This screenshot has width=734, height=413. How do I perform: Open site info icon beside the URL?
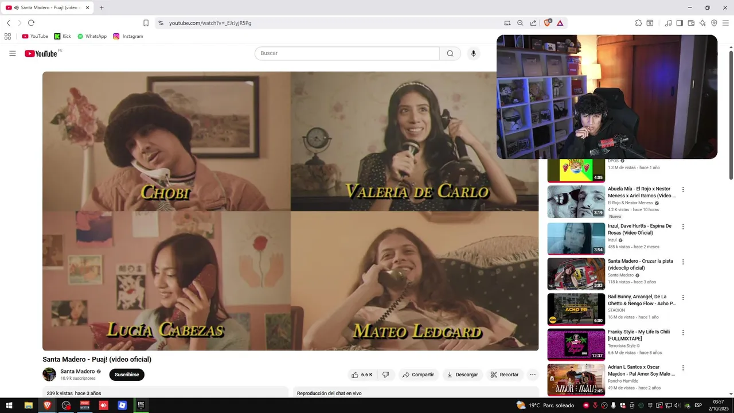pyautogui.click(x=161, y=23)
